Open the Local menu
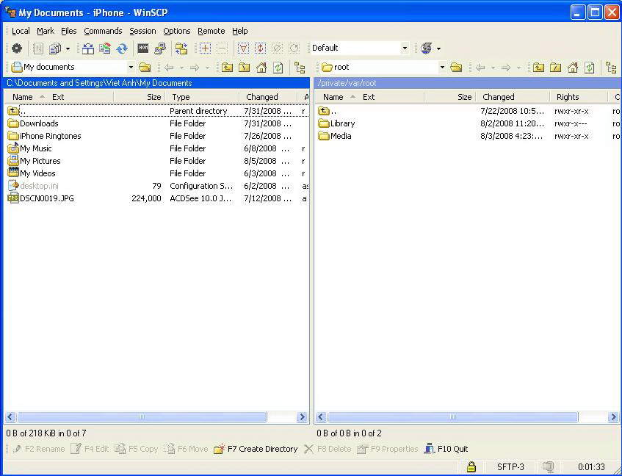This screenshot has height=476, width=622. (x=21, y=31)
